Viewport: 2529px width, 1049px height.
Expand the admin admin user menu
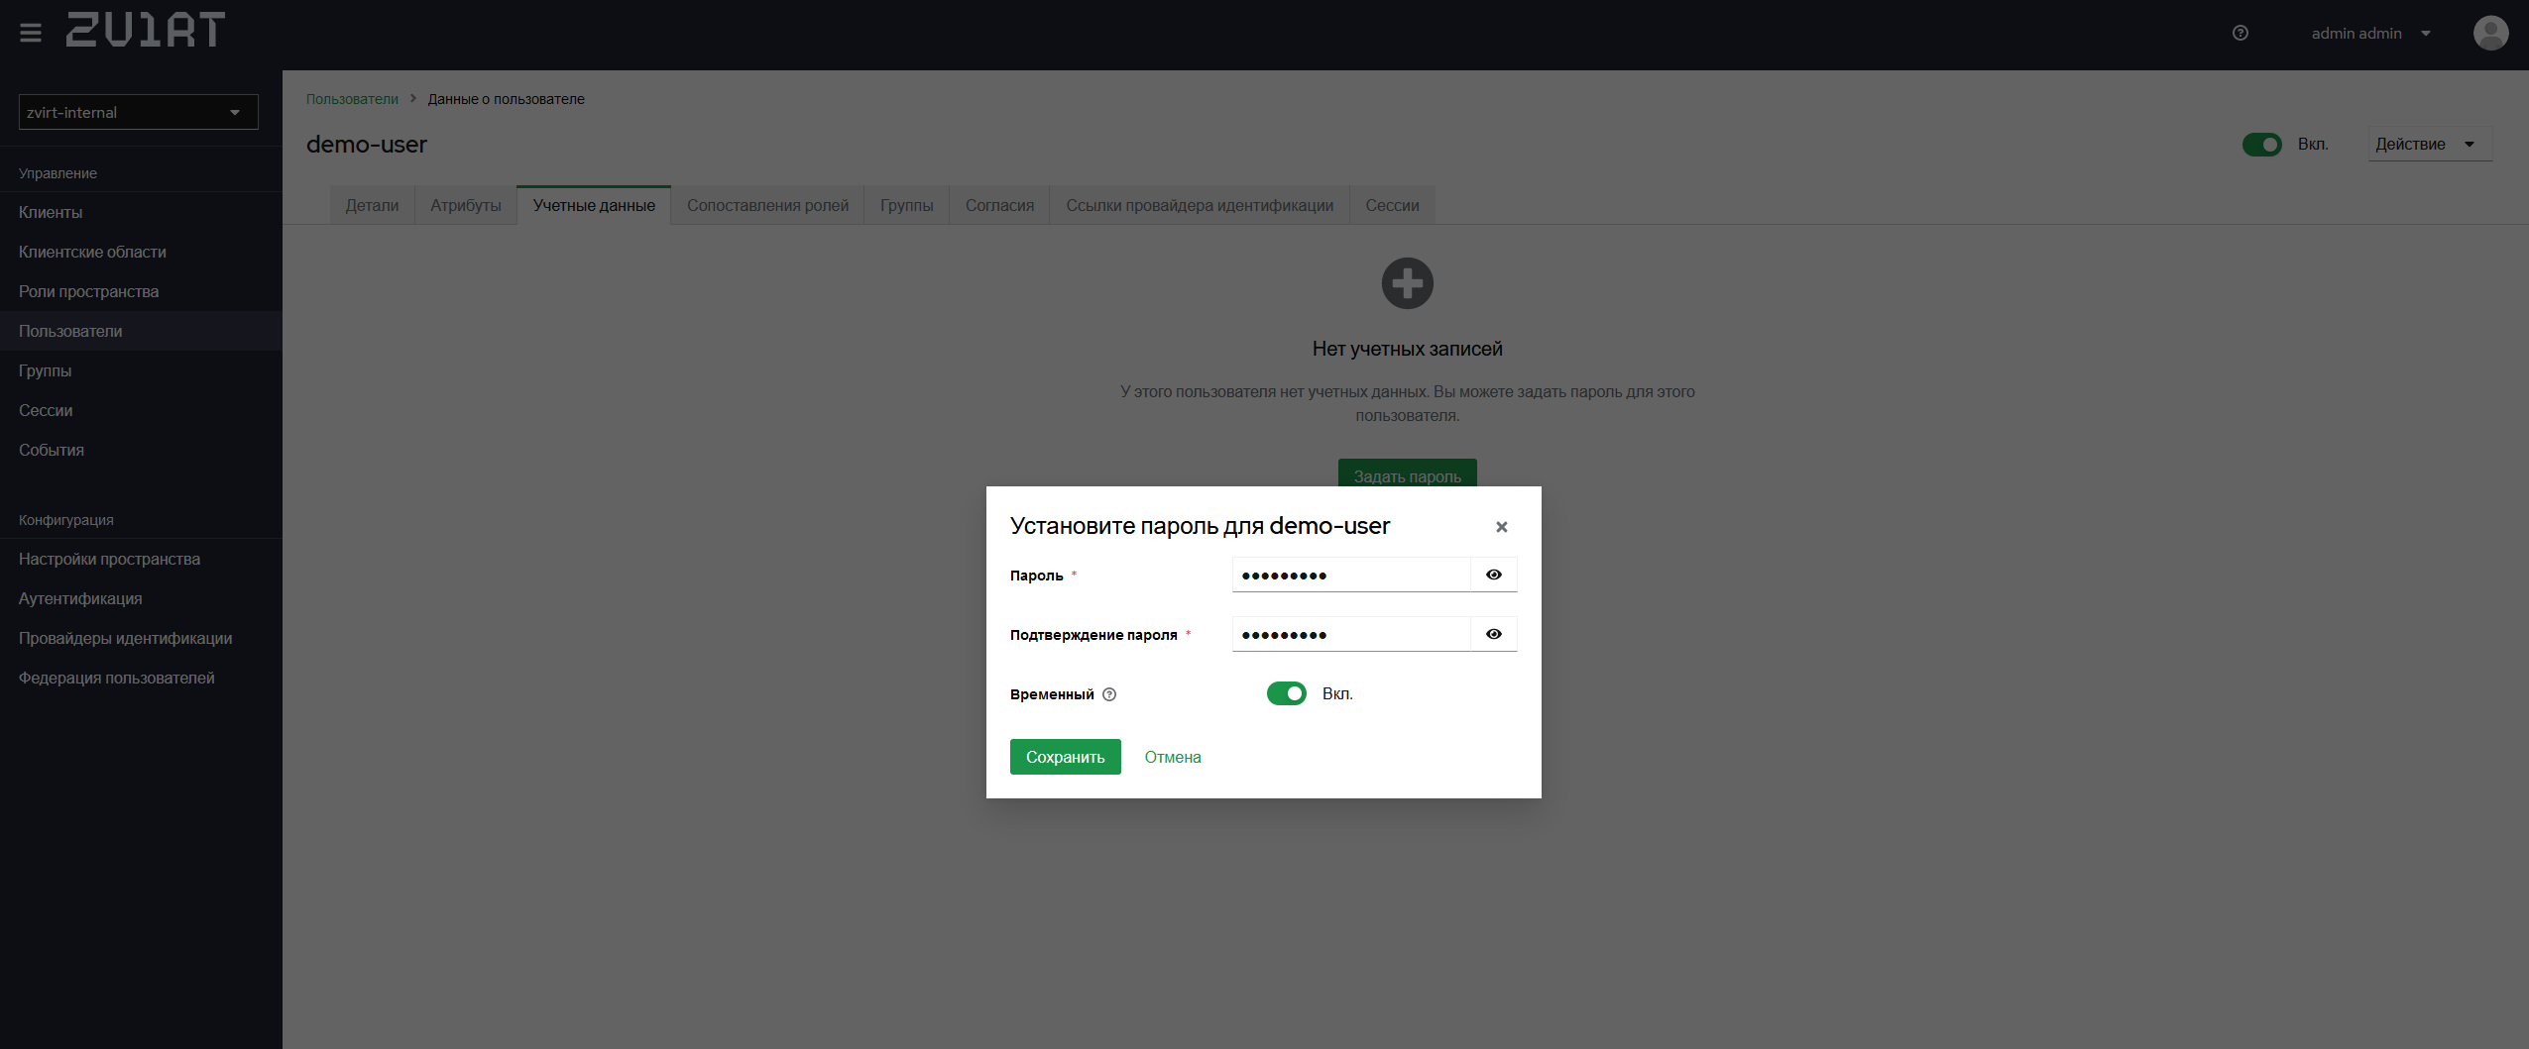pos(2370,34)
